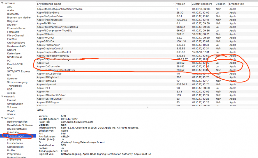The image size is (258, 158).
Task: Open Fibre-Channel entry
Action: [15, 35]
